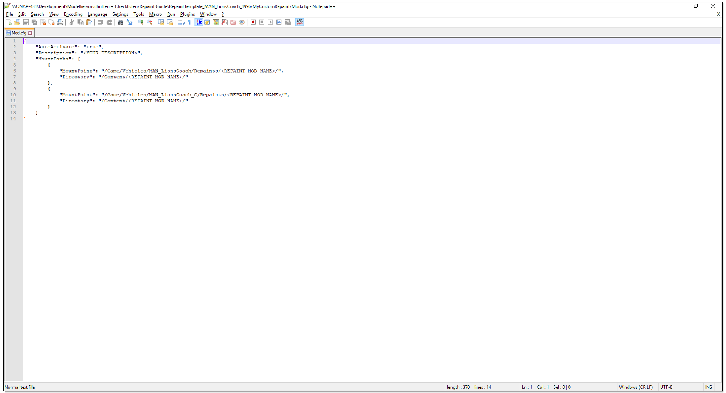Image resolution: width=726 pixels, height=393 pixels.
Task: Open the Edit menu
Action: 22,14
